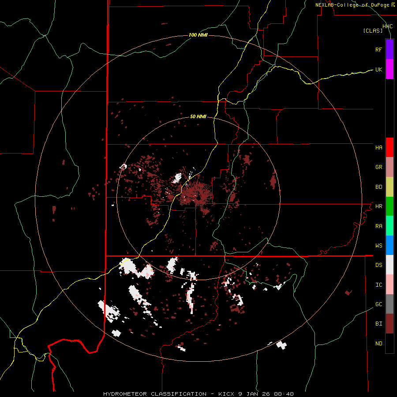The width and height of the screenshot is (397, 397).
Task: Click the GC legend label
Action: coord(378,304)
